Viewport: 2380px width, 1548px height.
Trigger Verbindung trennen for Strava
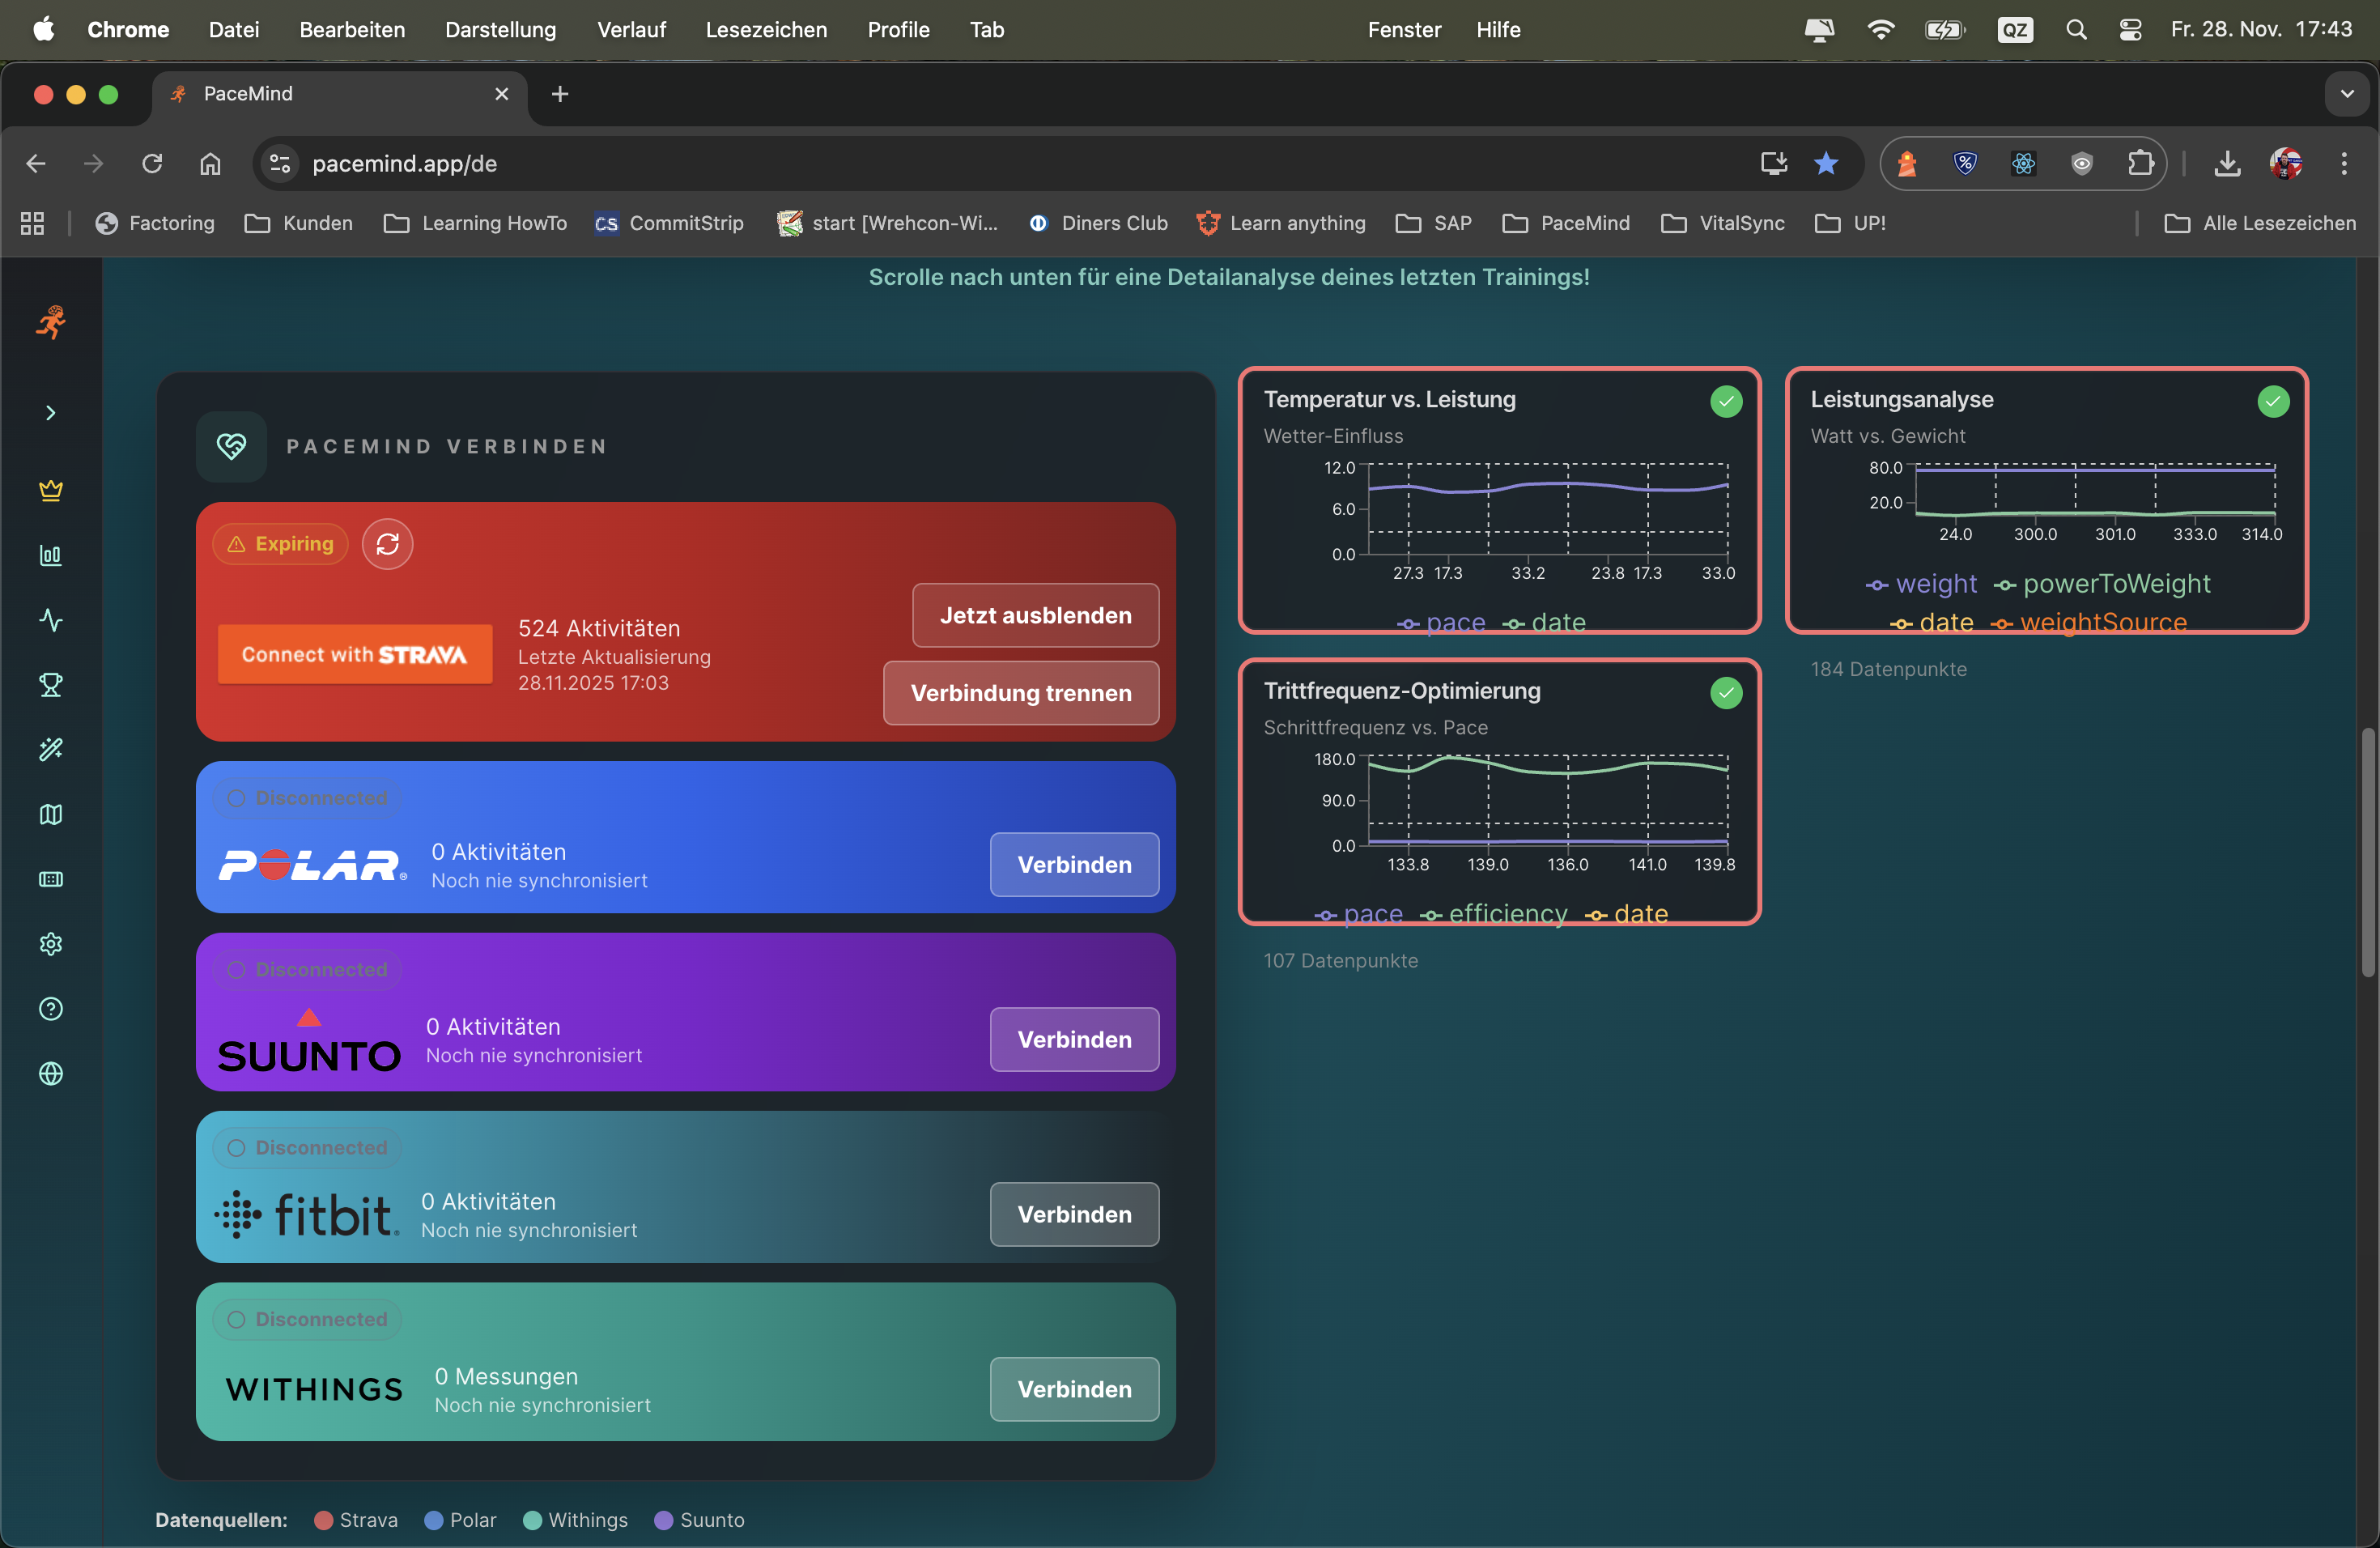1020,692
